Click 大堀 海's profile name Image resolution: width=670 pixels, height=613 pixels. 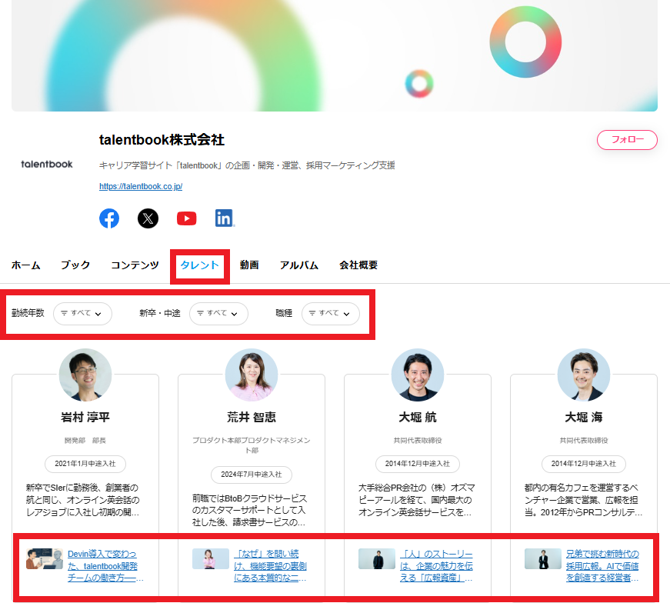(x=584, y=417)
